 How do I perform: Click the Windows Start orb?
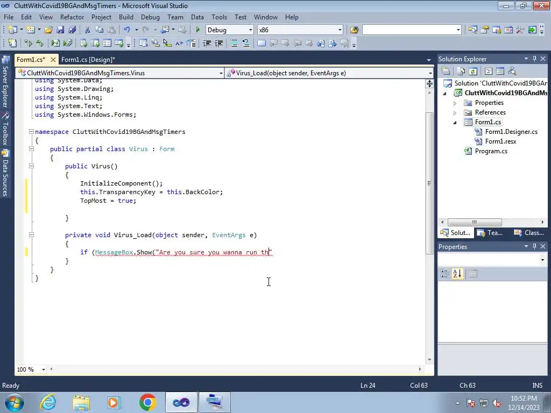point(15,402)
